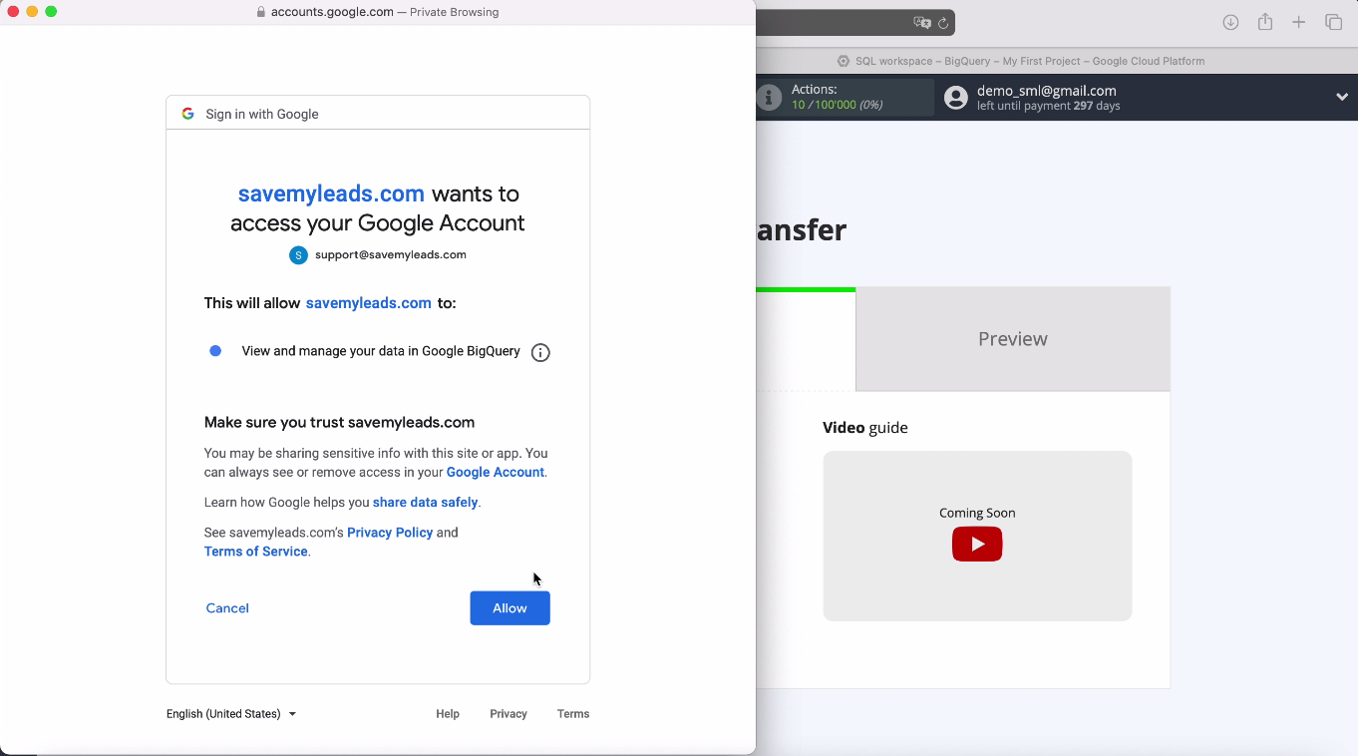
Task: Open the Terms of Service link
Action: coord(256,552)
